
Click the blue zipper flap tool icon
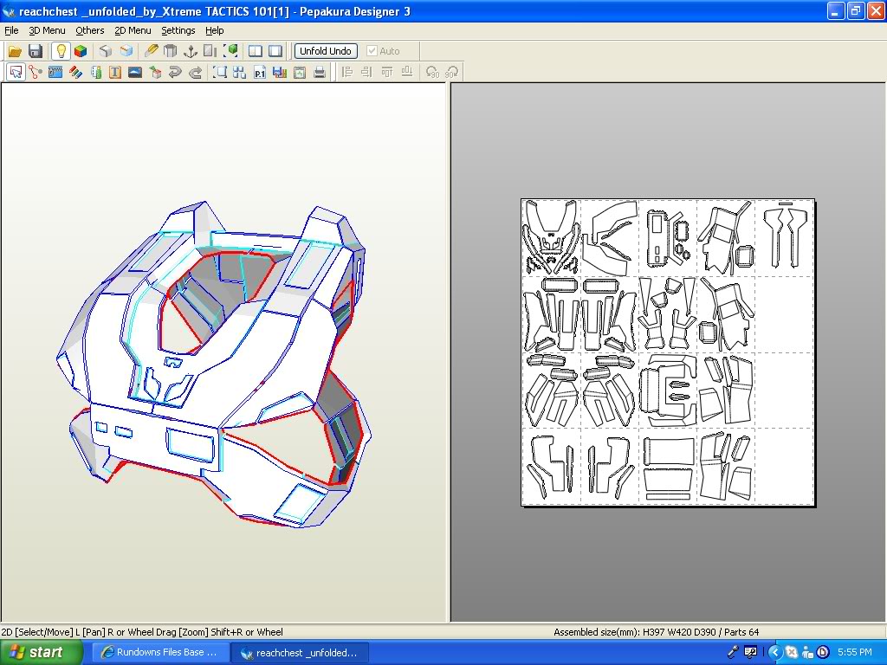point(55,73)
